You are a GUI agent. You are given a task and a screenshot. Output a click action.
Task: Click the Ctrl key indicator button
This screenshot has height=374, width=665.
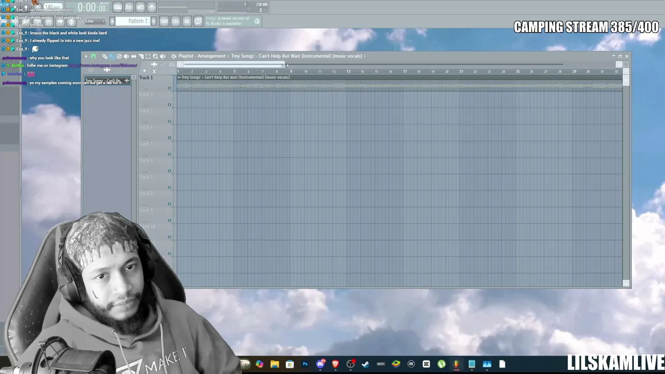(176, 21)
